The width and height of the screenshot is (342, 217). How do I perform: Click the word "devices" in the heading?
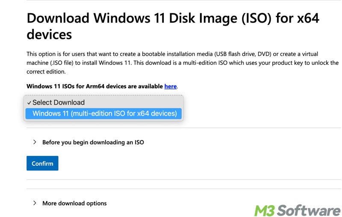[x=49, y=34]
